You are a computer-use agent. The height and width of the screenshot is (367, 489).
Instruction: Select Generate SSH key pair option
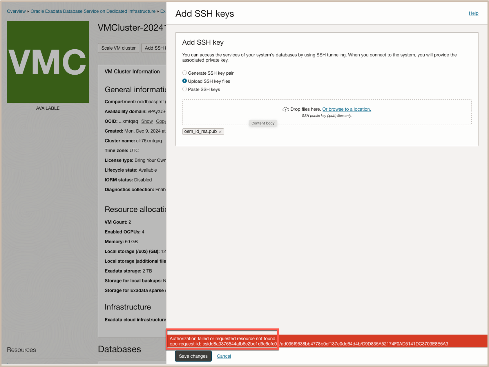click(184, 73)
